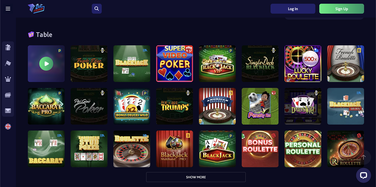The height and width of the screenshot is (187, 376).
Task: Open the card payments sidebar icon
Action: tap(8, 95)
